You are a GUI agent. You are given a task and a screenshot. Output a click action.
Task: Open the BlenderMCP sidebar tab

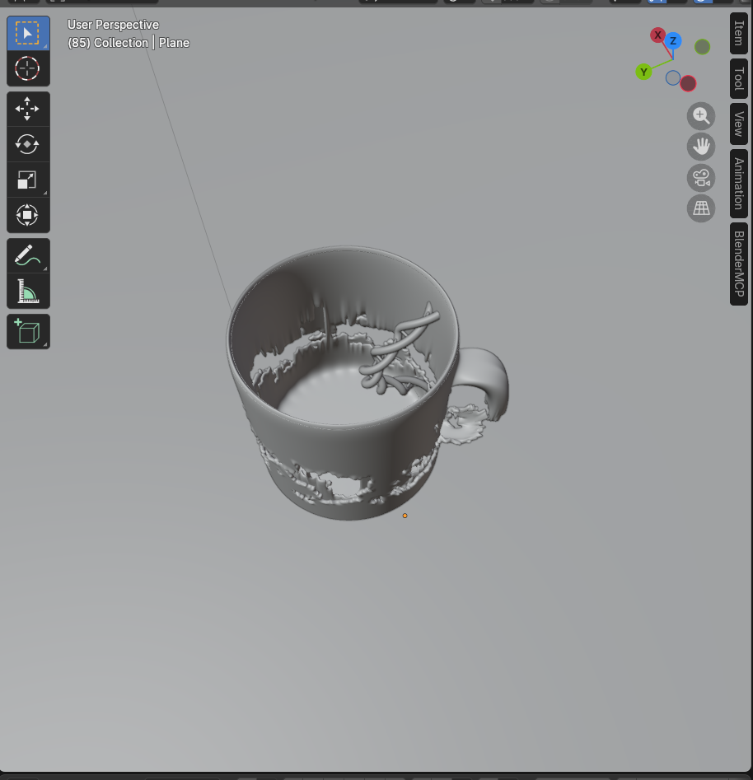[x=737, y=262]
